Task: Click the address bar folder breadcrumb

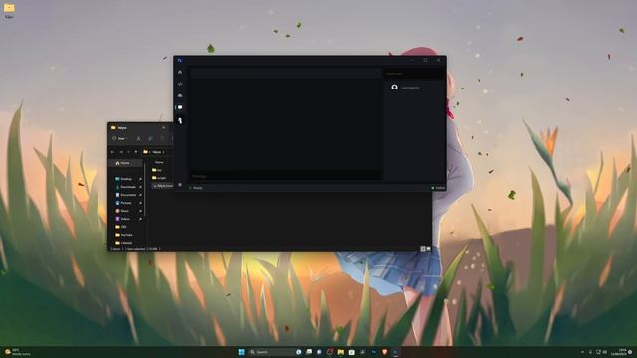Action: 157,152
